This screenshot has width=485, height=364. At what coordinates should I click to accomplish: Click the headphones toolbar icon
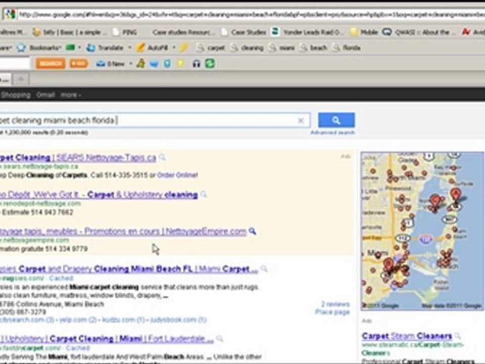pyautogui.click(x=197, y=64)
